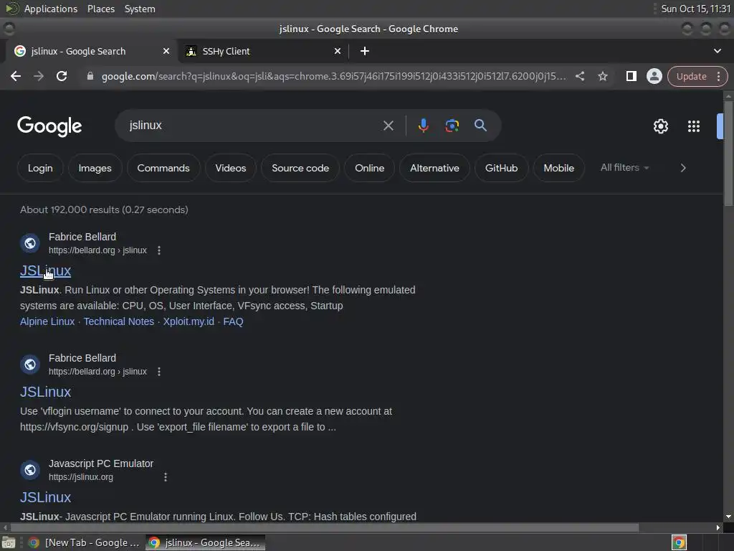Viewport: 734px width, 551px height.
Task: Reload the current page
Action: click(x=62, y=76)
